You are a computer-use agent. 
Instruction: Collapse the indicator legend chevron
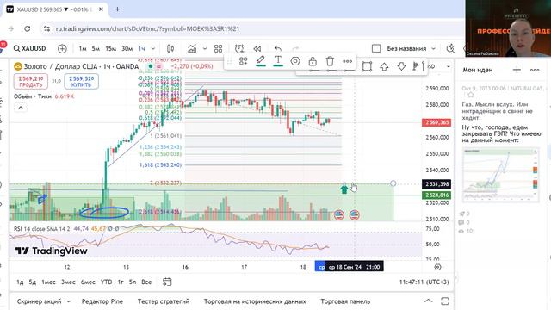click(21, 108)
